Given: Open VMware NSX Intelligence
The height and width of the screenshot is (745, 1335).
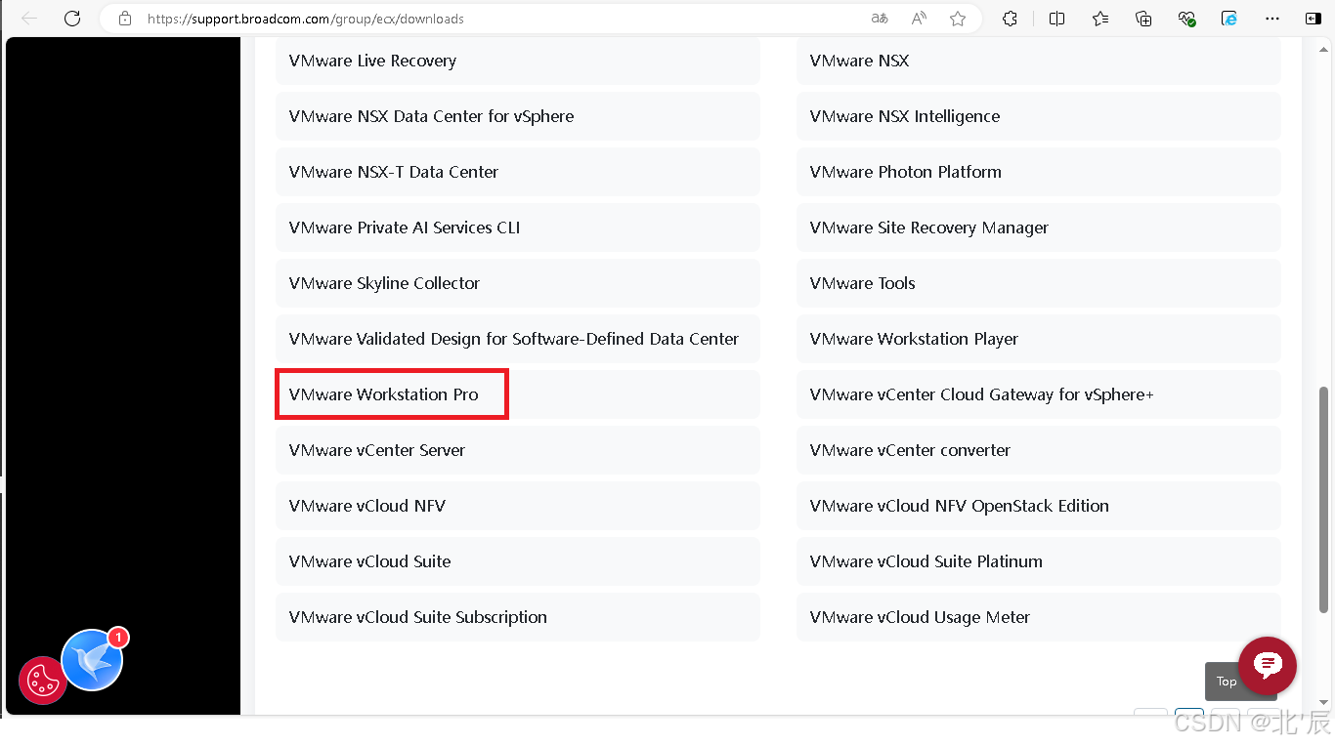Looking at the screenshot, I should [x=1038, y=116].
